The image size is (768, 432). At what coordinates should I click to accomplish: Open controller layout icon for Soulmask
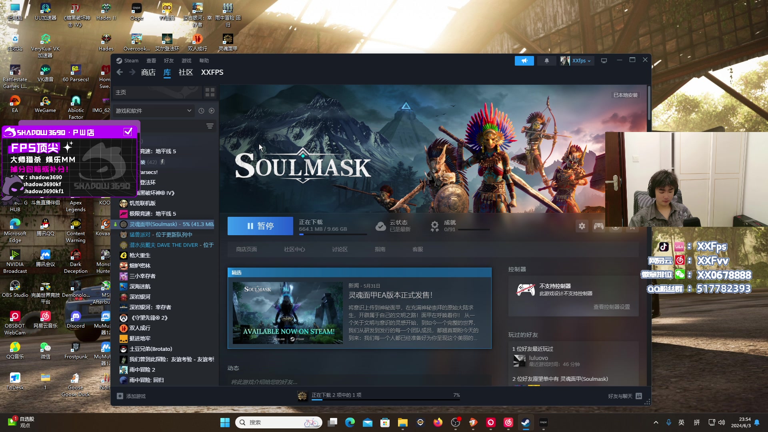599,226
